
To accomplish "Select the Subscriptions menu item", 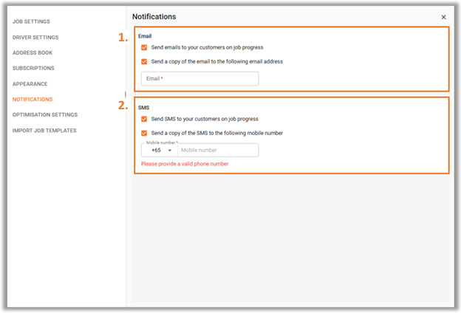I will click(33, 68).
